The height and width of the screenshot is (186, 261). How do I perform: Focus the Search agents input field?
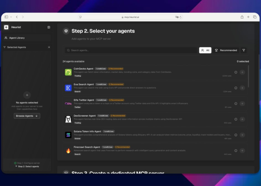(x=130, y=50)
